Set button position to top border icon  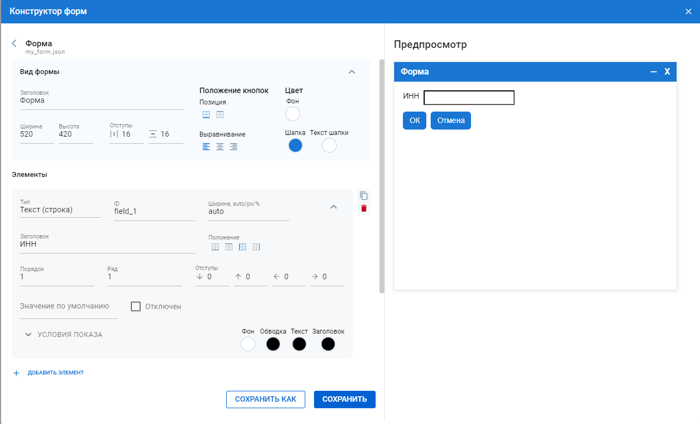coord(220,115)
